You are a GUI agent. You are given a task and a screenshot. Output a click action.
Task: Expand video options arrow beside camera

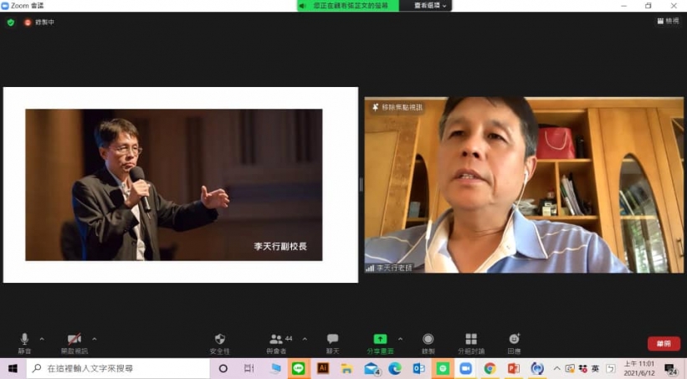94,339
